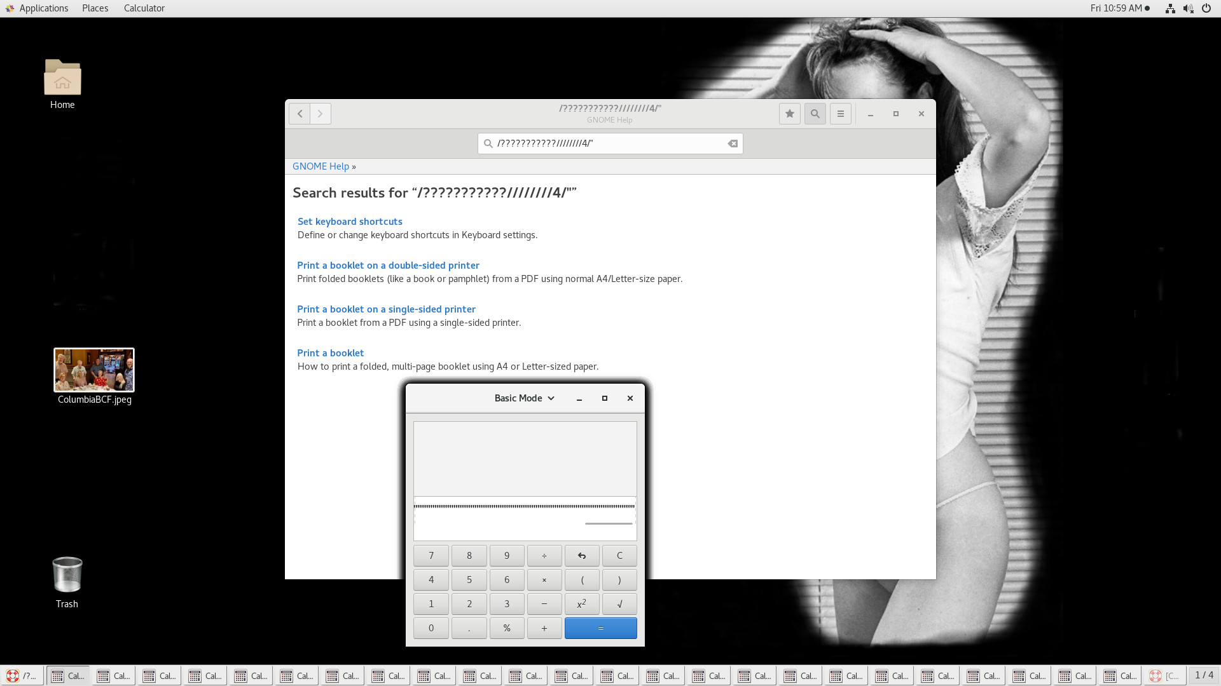Go back using the Help back arrow
1221x686 pixels.
click(x=300, y=114)
